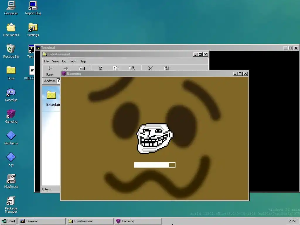Click the Entertainment folder icon in sidebar
This screenshot has width=300, height=225.
51,95
